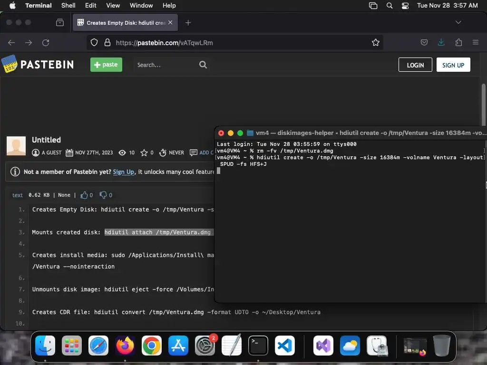Open Google Chrome from the Dock
This screenshot has height=365, width=487.
(152, 346)
